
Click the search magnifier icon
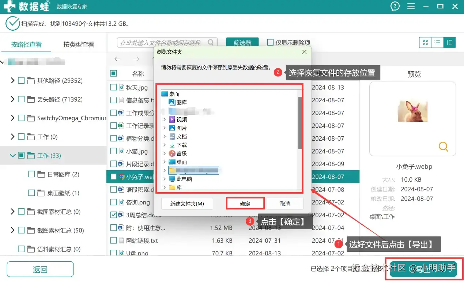211,43
